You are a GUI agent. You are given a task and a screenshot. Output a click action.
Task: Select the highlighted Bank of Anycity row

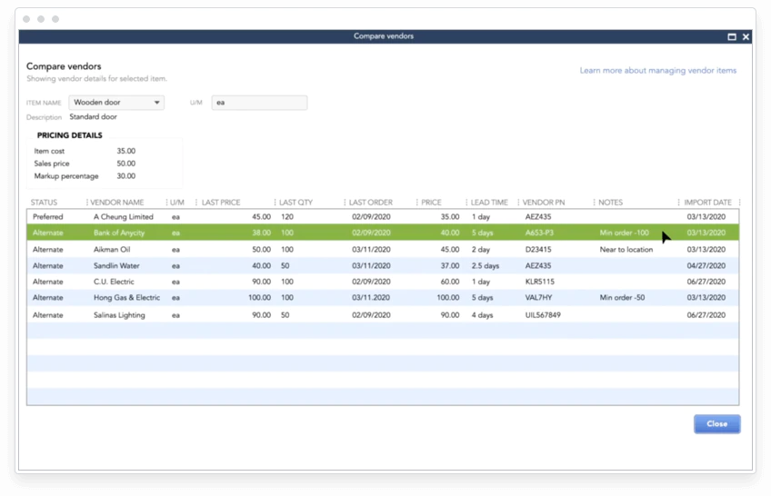383,233
